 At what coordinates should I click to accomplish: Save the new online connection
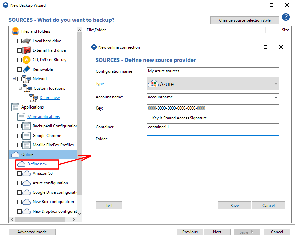click(235, 206)
